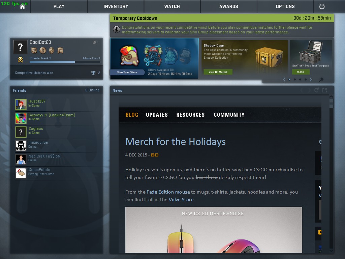
Task: Open Huso1337's friend avatar
Action: click(21, 105)
